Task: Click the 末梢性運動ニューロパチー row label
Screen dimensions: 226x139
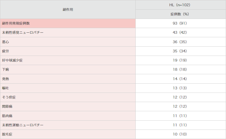Action: coord(23,125)
